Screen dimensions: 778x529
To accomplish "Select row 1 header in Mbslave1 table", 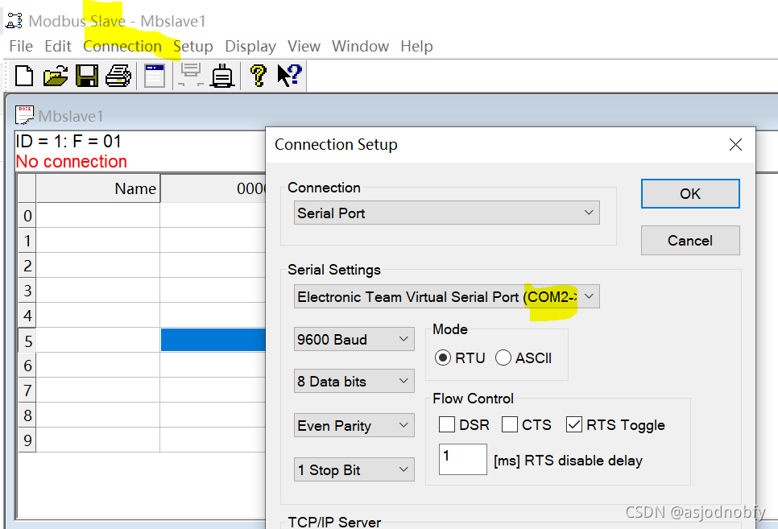I will point(27,241).
